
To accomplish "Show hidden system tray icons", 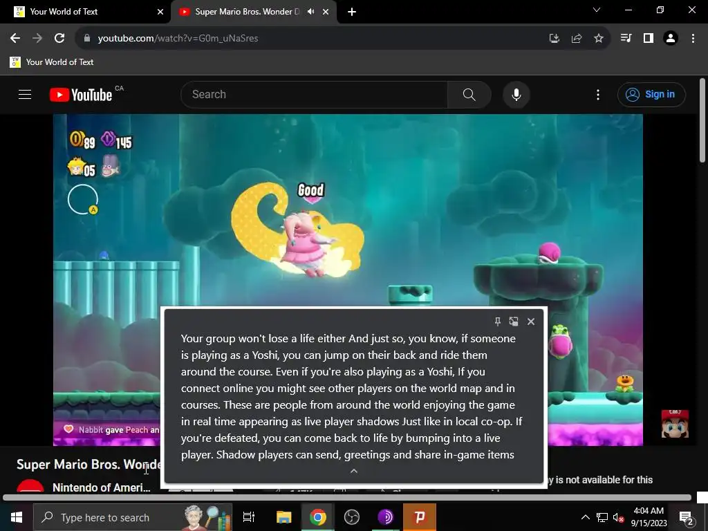I will point(585,517).
